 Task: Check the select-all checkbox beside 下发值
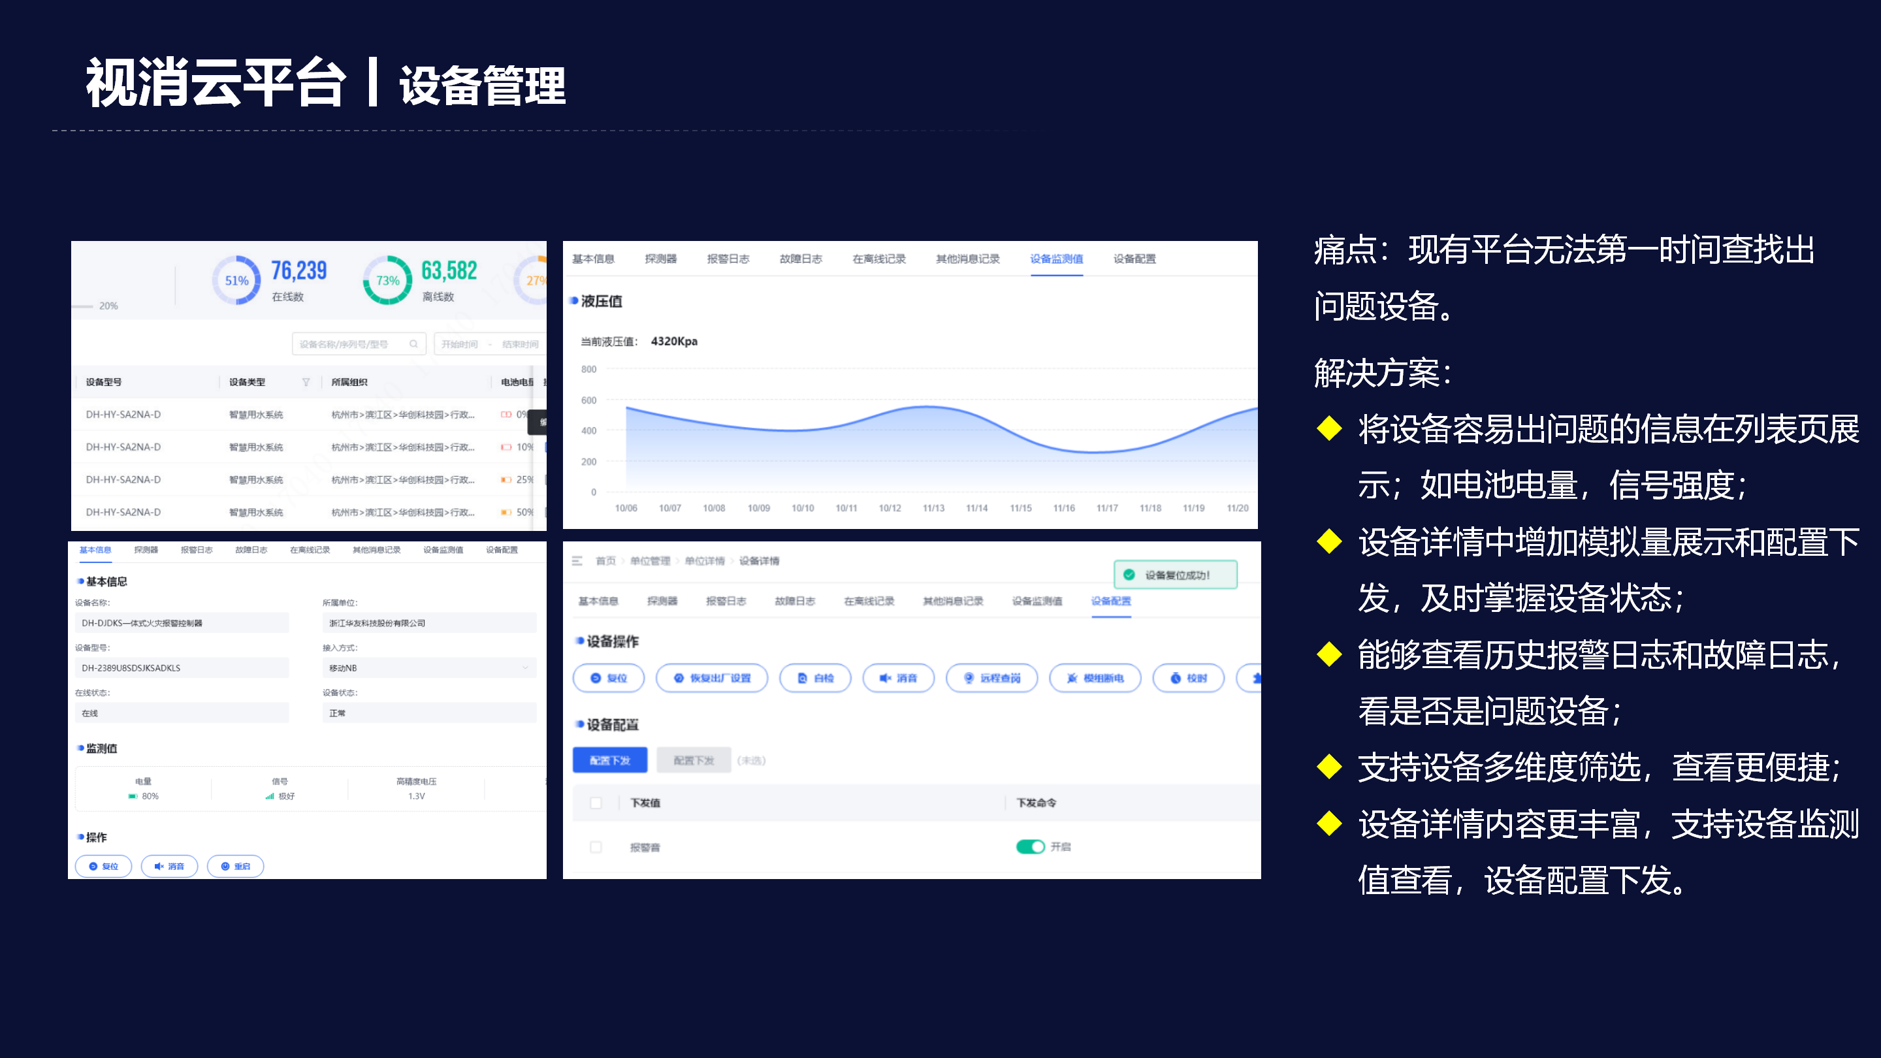pyautogui.click(x=596, y=803)
